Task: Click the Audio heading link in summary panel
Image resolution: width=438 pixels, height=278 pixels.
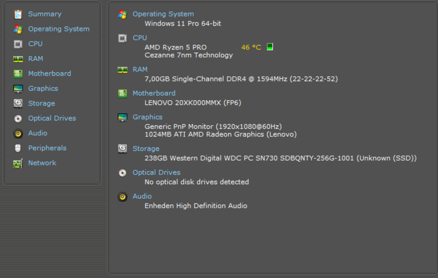Action: click(142, 196)
